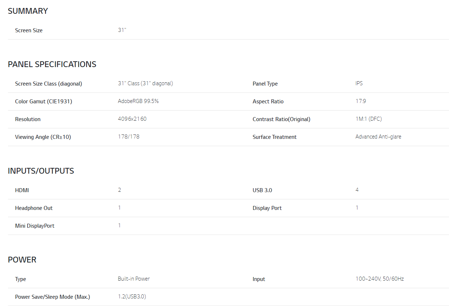Click the IPS panel type value
Image resolution: width=449 pixels, height=306 pixels.
359,83
